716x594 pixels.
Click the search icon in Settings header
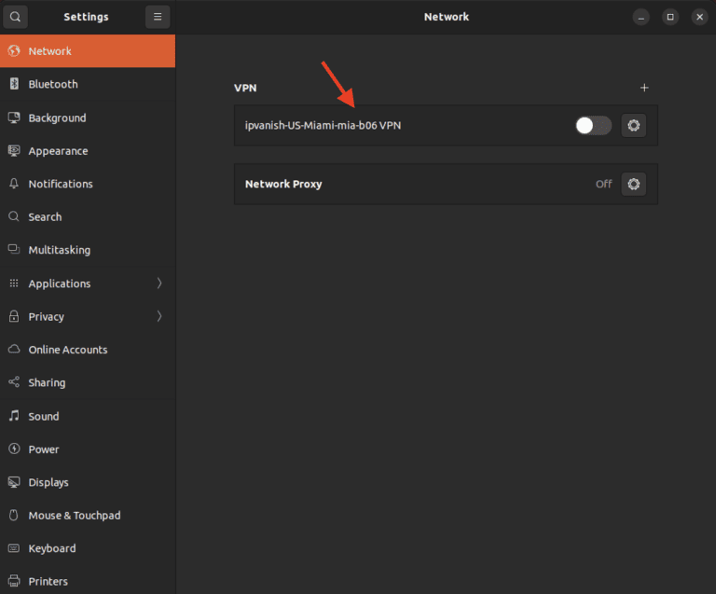(x=15, y=17)
